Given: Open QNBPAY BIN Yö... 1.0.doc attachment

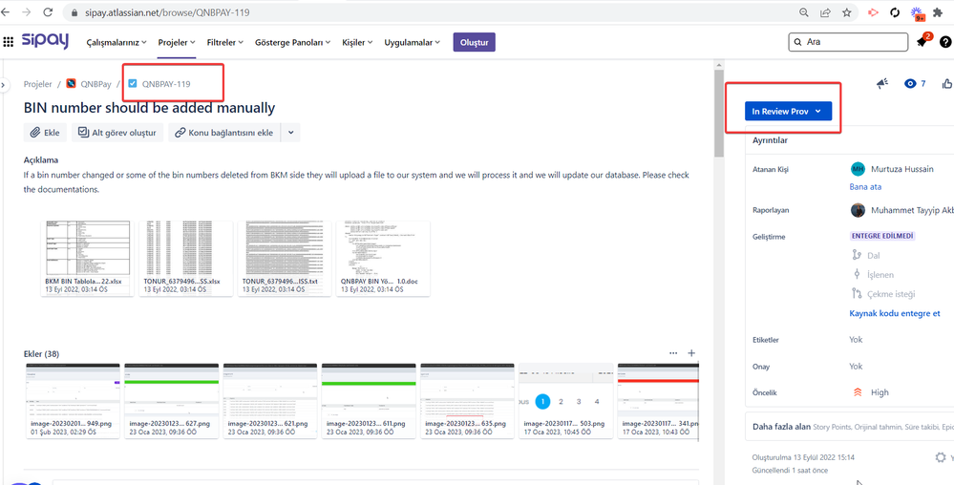Looking at the screenshot, I should pyautogui.click(x=383, y=259).
